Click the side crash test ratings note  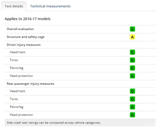54,123
